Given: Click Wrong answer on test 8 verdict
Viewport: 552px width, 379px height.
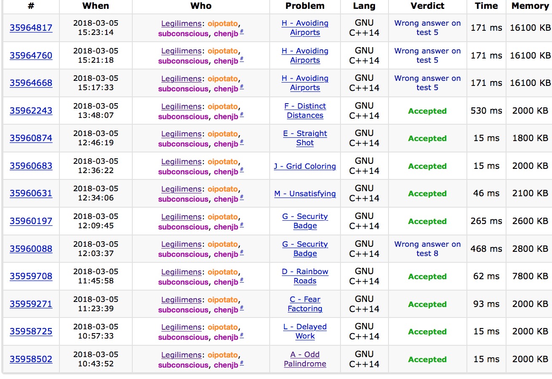Looking at the screenshot, I should (x=427, y=249).
